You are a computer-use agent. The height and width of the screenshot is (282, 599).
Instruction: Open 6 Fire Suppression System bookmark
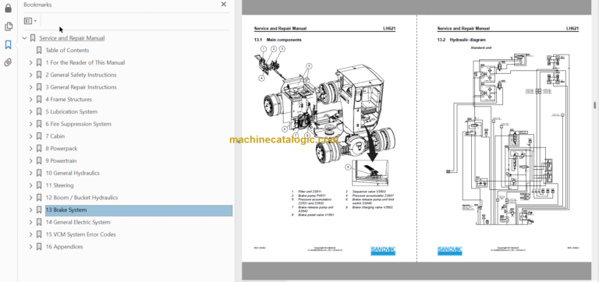[x=78, y=124]
